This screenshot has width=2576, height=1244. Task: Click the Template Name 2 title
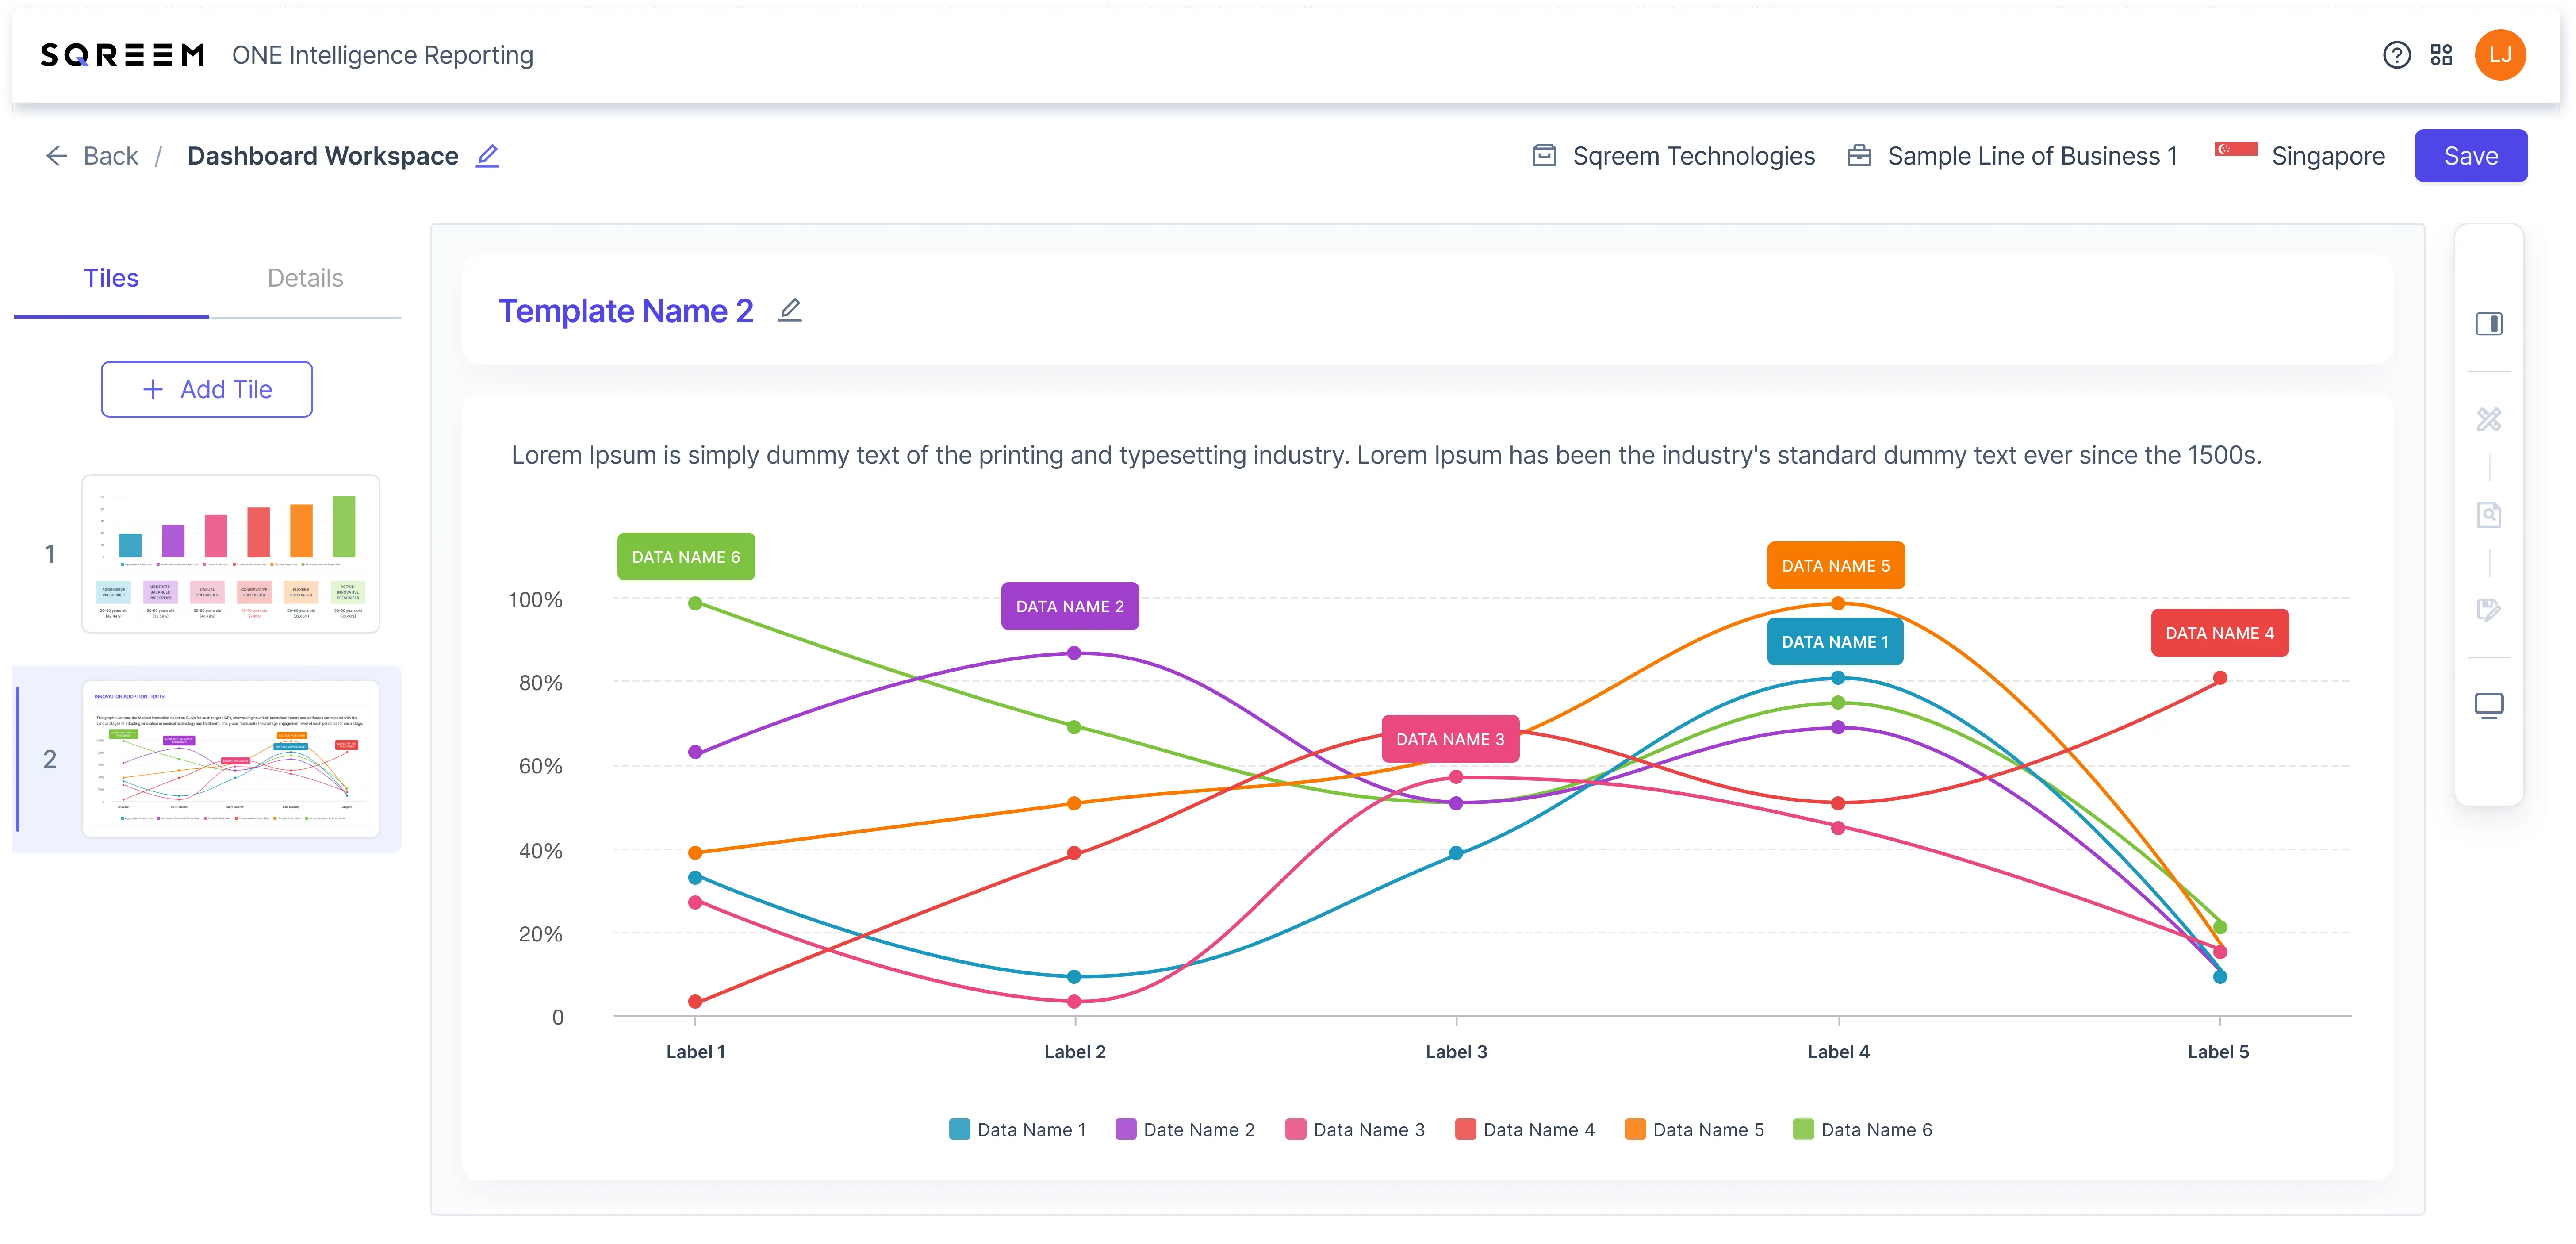[626, 311]
